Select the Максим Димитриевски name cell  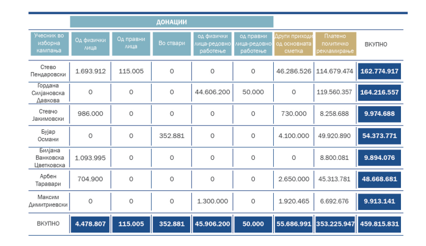tap(49, 200)
